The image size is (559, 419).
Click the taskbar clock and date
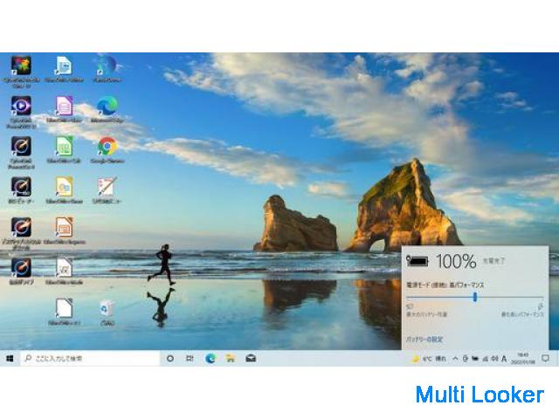pyautogui.click(x=524, y=359)
